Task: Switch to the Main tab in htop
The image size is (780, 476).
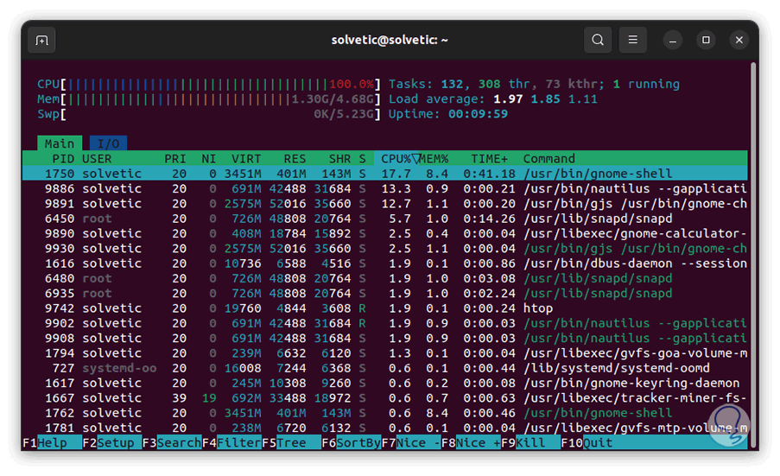Action: coord(60,143)
